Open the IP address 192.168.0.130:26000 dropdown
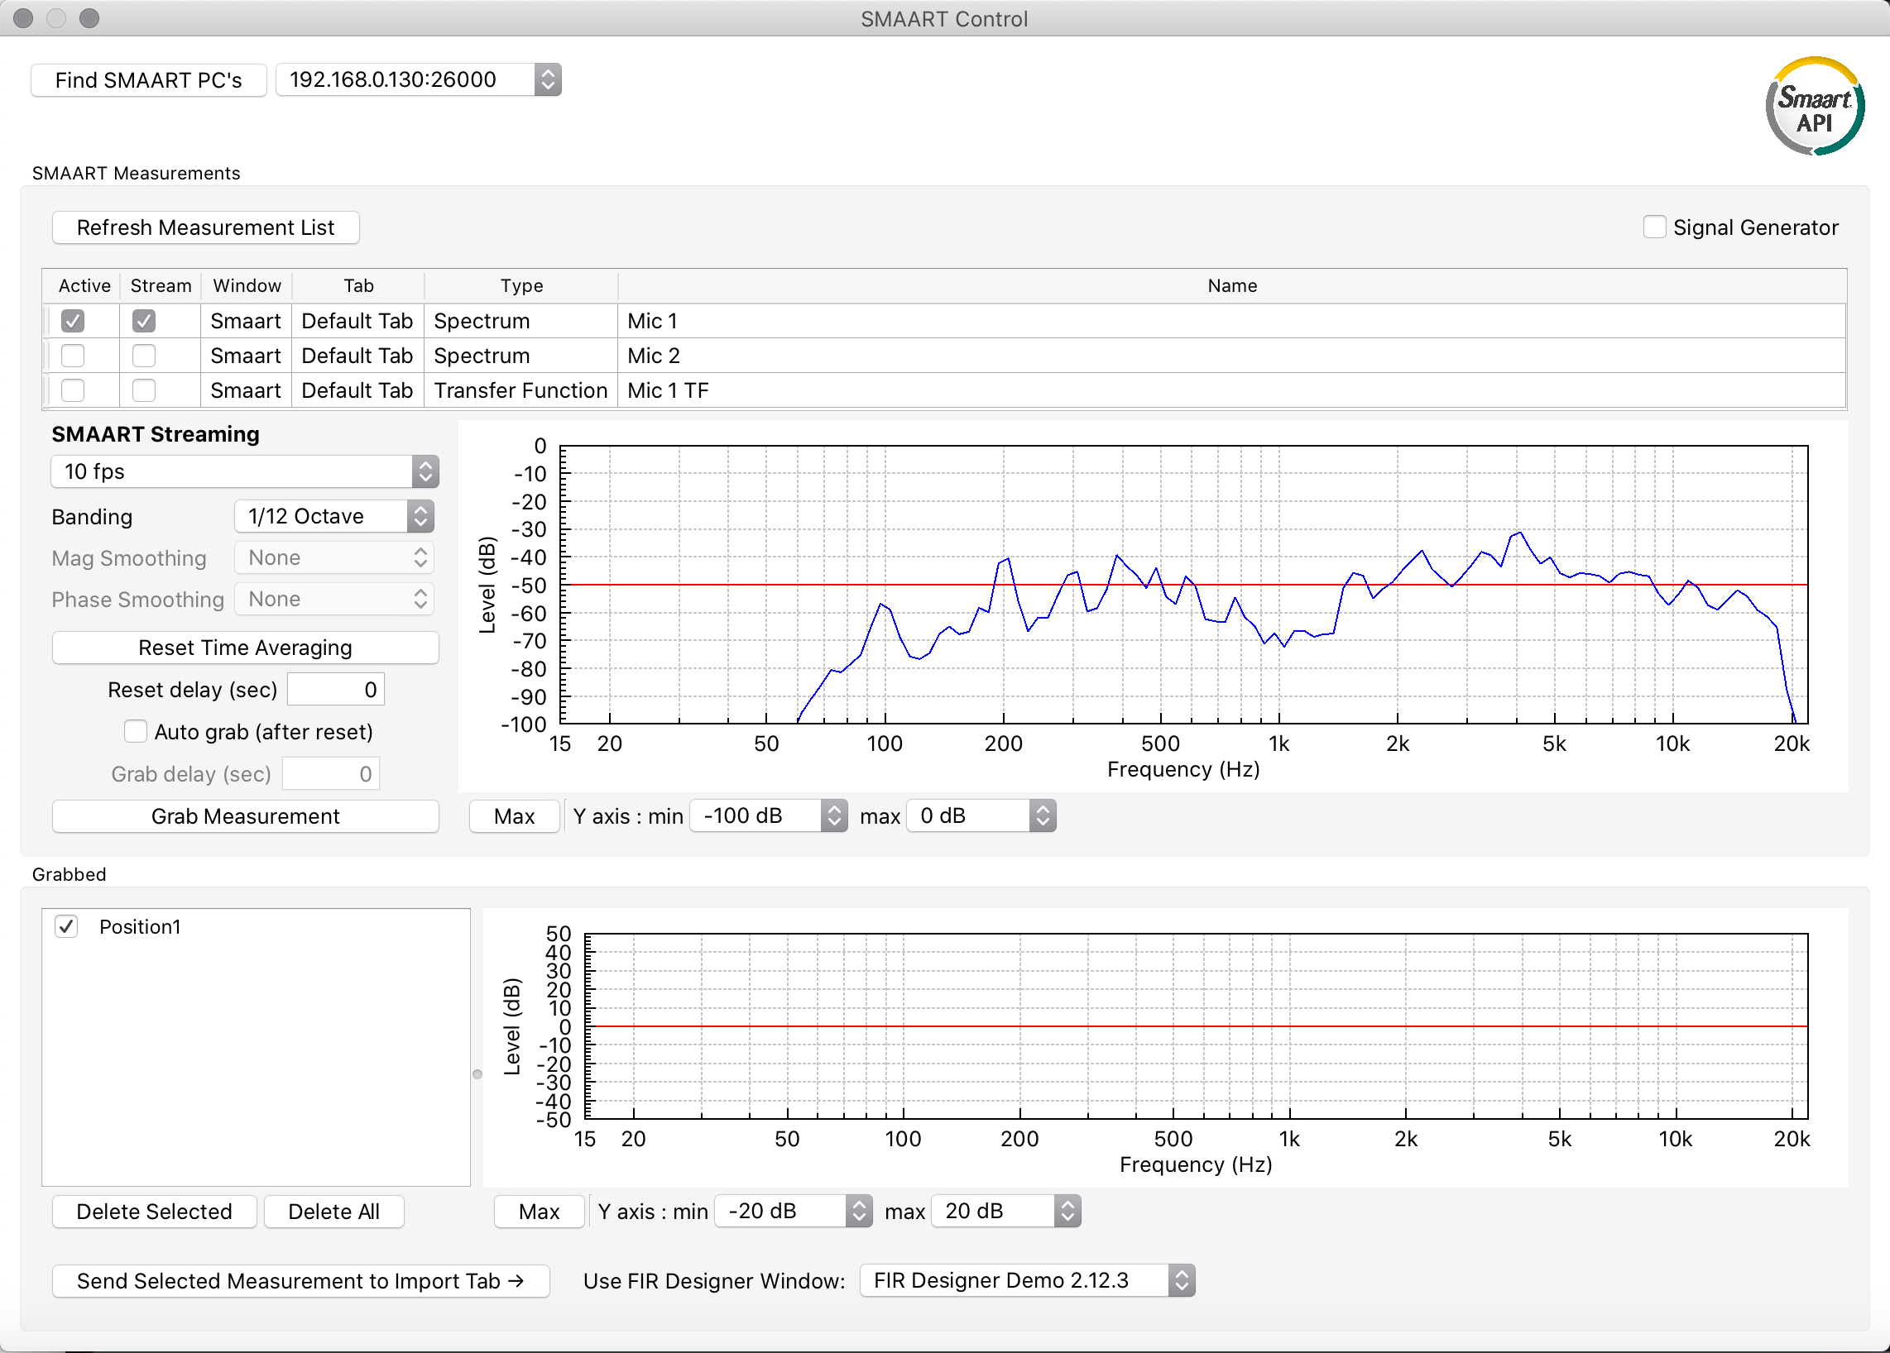This screenshot has width=1890, height=1353. (419, 80)
